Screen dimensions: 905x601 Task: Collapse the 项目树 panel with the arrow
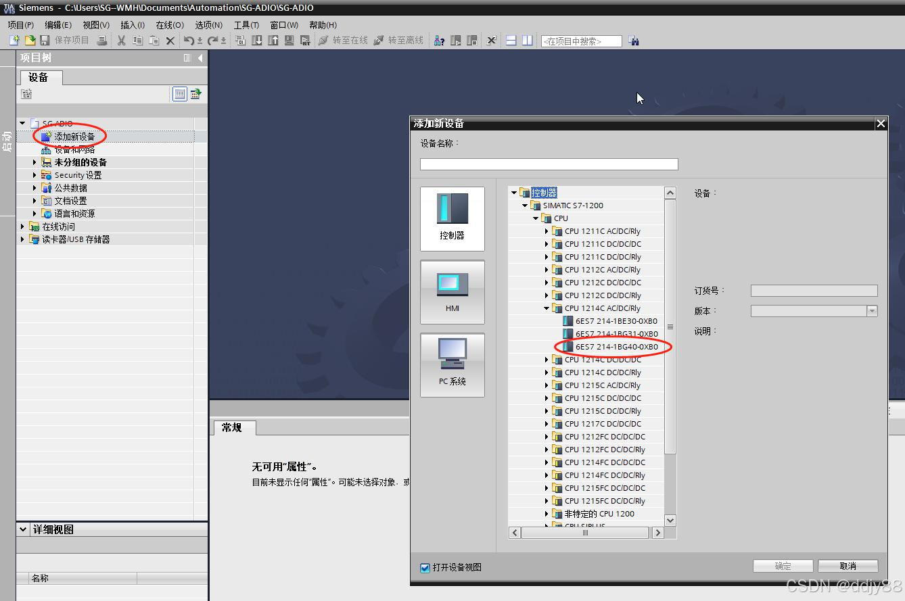(200, 58)
